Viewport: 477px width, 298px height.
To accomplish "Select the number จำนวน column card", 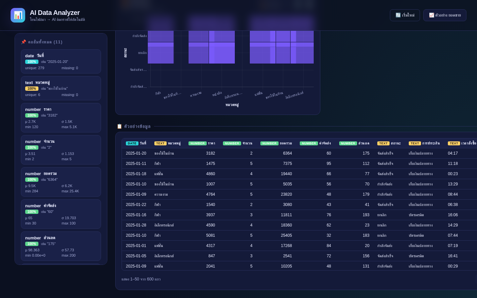I will (61, 150).
